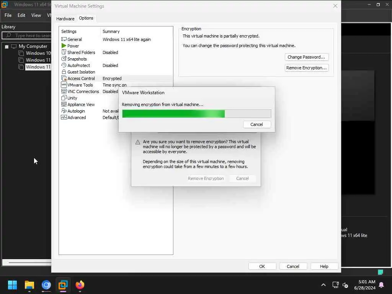
Task: Click the network status tray icon
Action: point(335,285)
